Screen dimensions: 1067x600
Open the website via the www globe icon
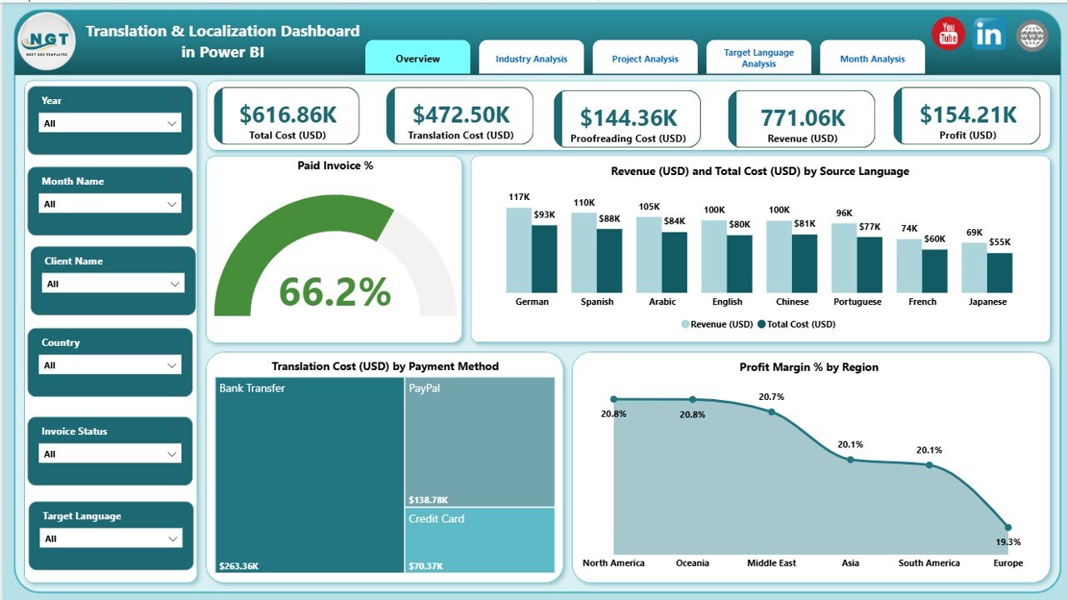pos(1030,35)
